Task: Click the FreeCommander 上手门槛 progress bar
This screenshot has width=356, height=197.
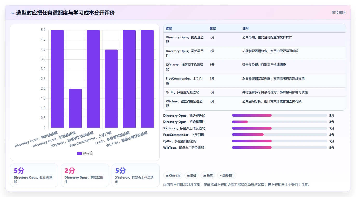Action: click(x=279, y=135)
